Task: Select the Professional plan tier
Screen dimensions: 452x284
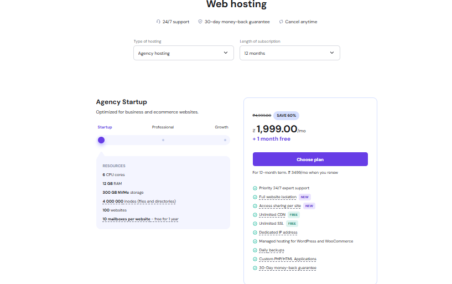Action: 163,127
